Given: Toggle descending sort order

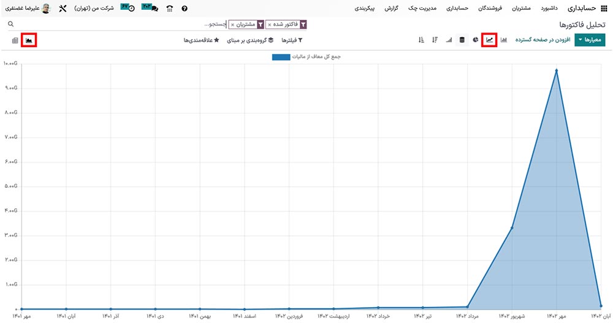Looking at the screenshot, I should [x=435, y=40].
